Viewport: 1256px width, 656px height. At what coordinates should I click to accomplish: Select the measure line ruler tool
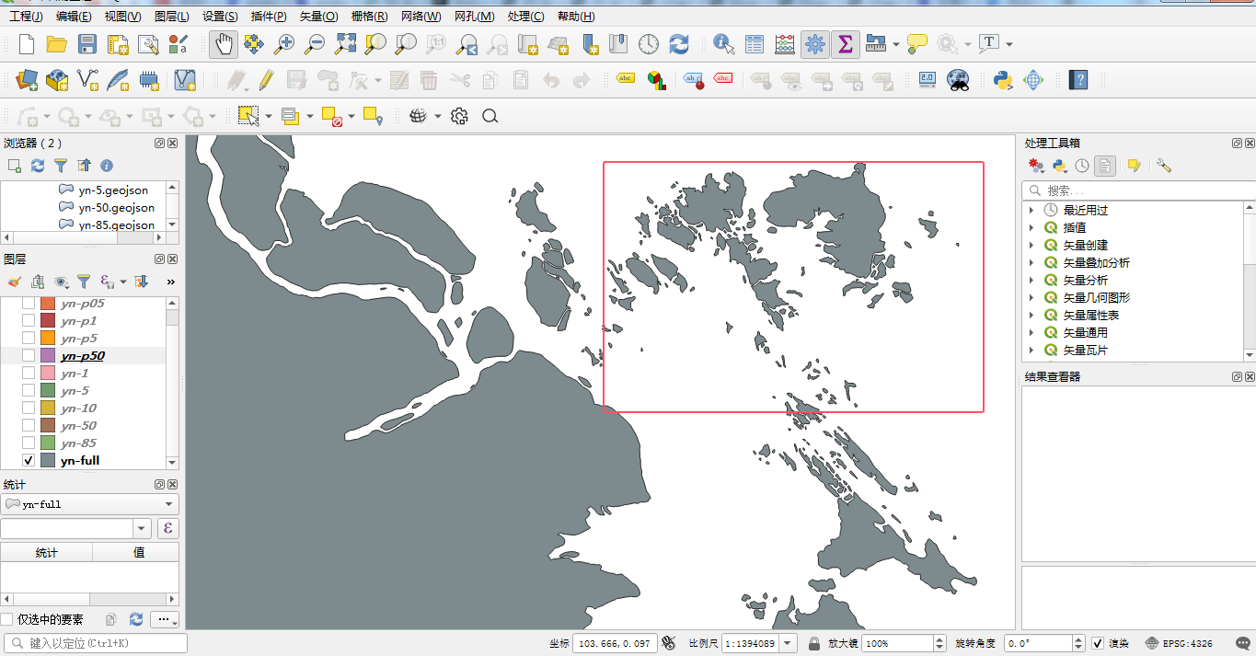[x=876, y=44]
